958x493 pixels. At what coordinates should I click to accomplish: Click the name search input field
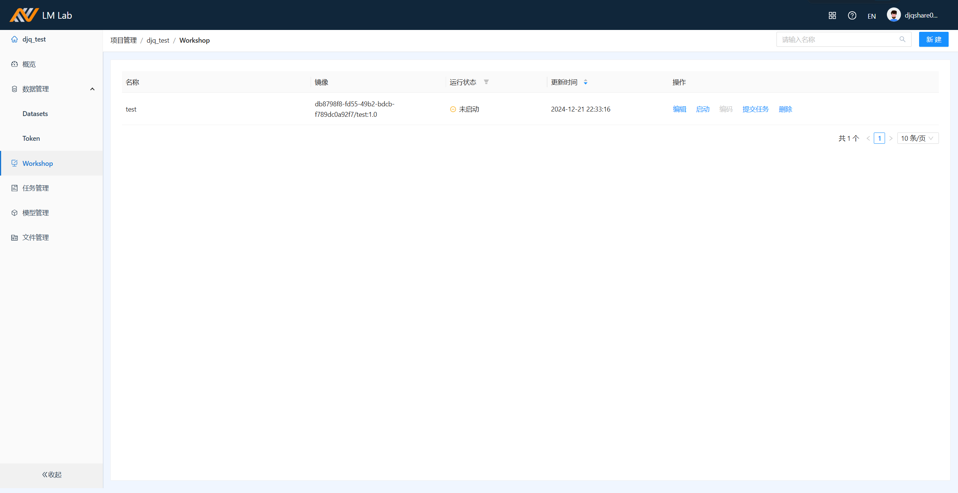click(x=838, y=39)
